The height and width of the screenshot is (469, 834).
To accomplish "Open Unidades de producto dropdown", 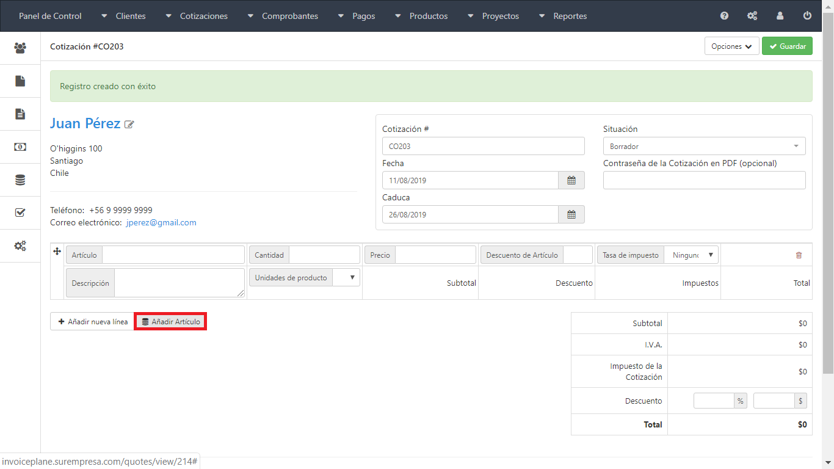I will tap(346, 278).
